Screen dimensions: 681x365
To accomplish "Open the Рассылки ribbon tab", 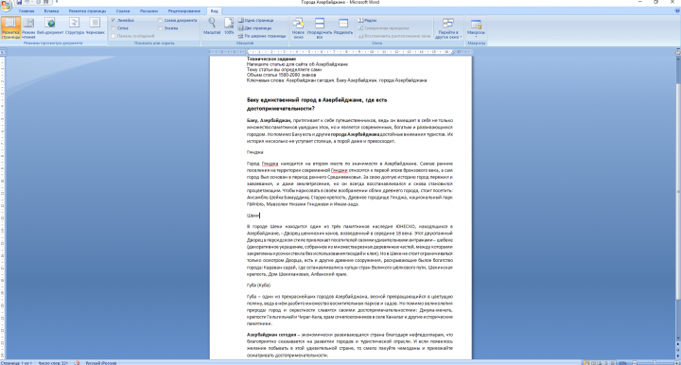I will click(149, 10).
